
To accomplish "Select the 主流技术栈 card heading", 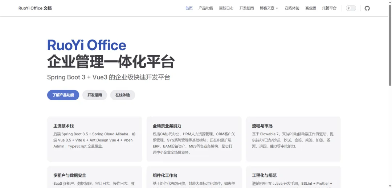I will tap(64, 126).
